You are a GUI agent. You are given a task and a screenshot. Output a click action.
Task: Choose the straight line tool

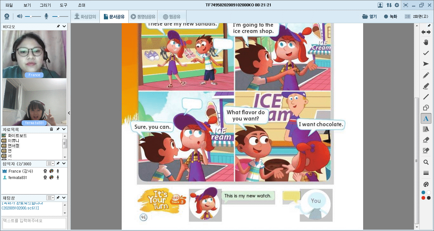point(426,97)
